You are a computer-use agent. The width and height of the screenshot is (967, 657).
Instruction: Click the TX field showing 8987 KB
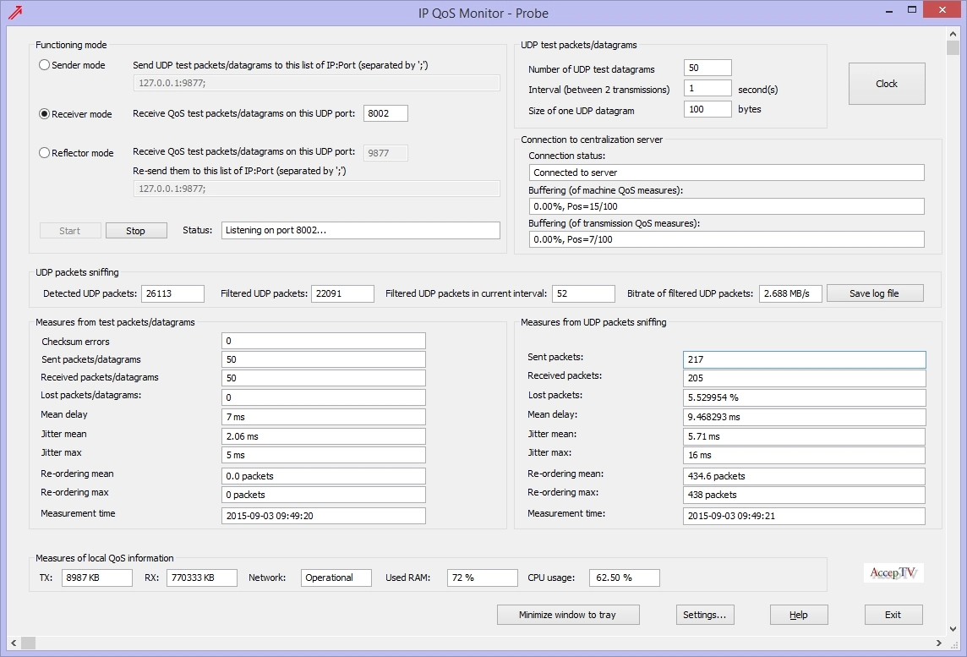click(97, 578)
